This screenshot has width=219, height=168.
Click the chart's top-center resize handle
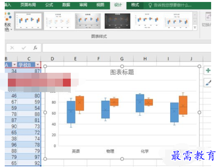[122, 66]
